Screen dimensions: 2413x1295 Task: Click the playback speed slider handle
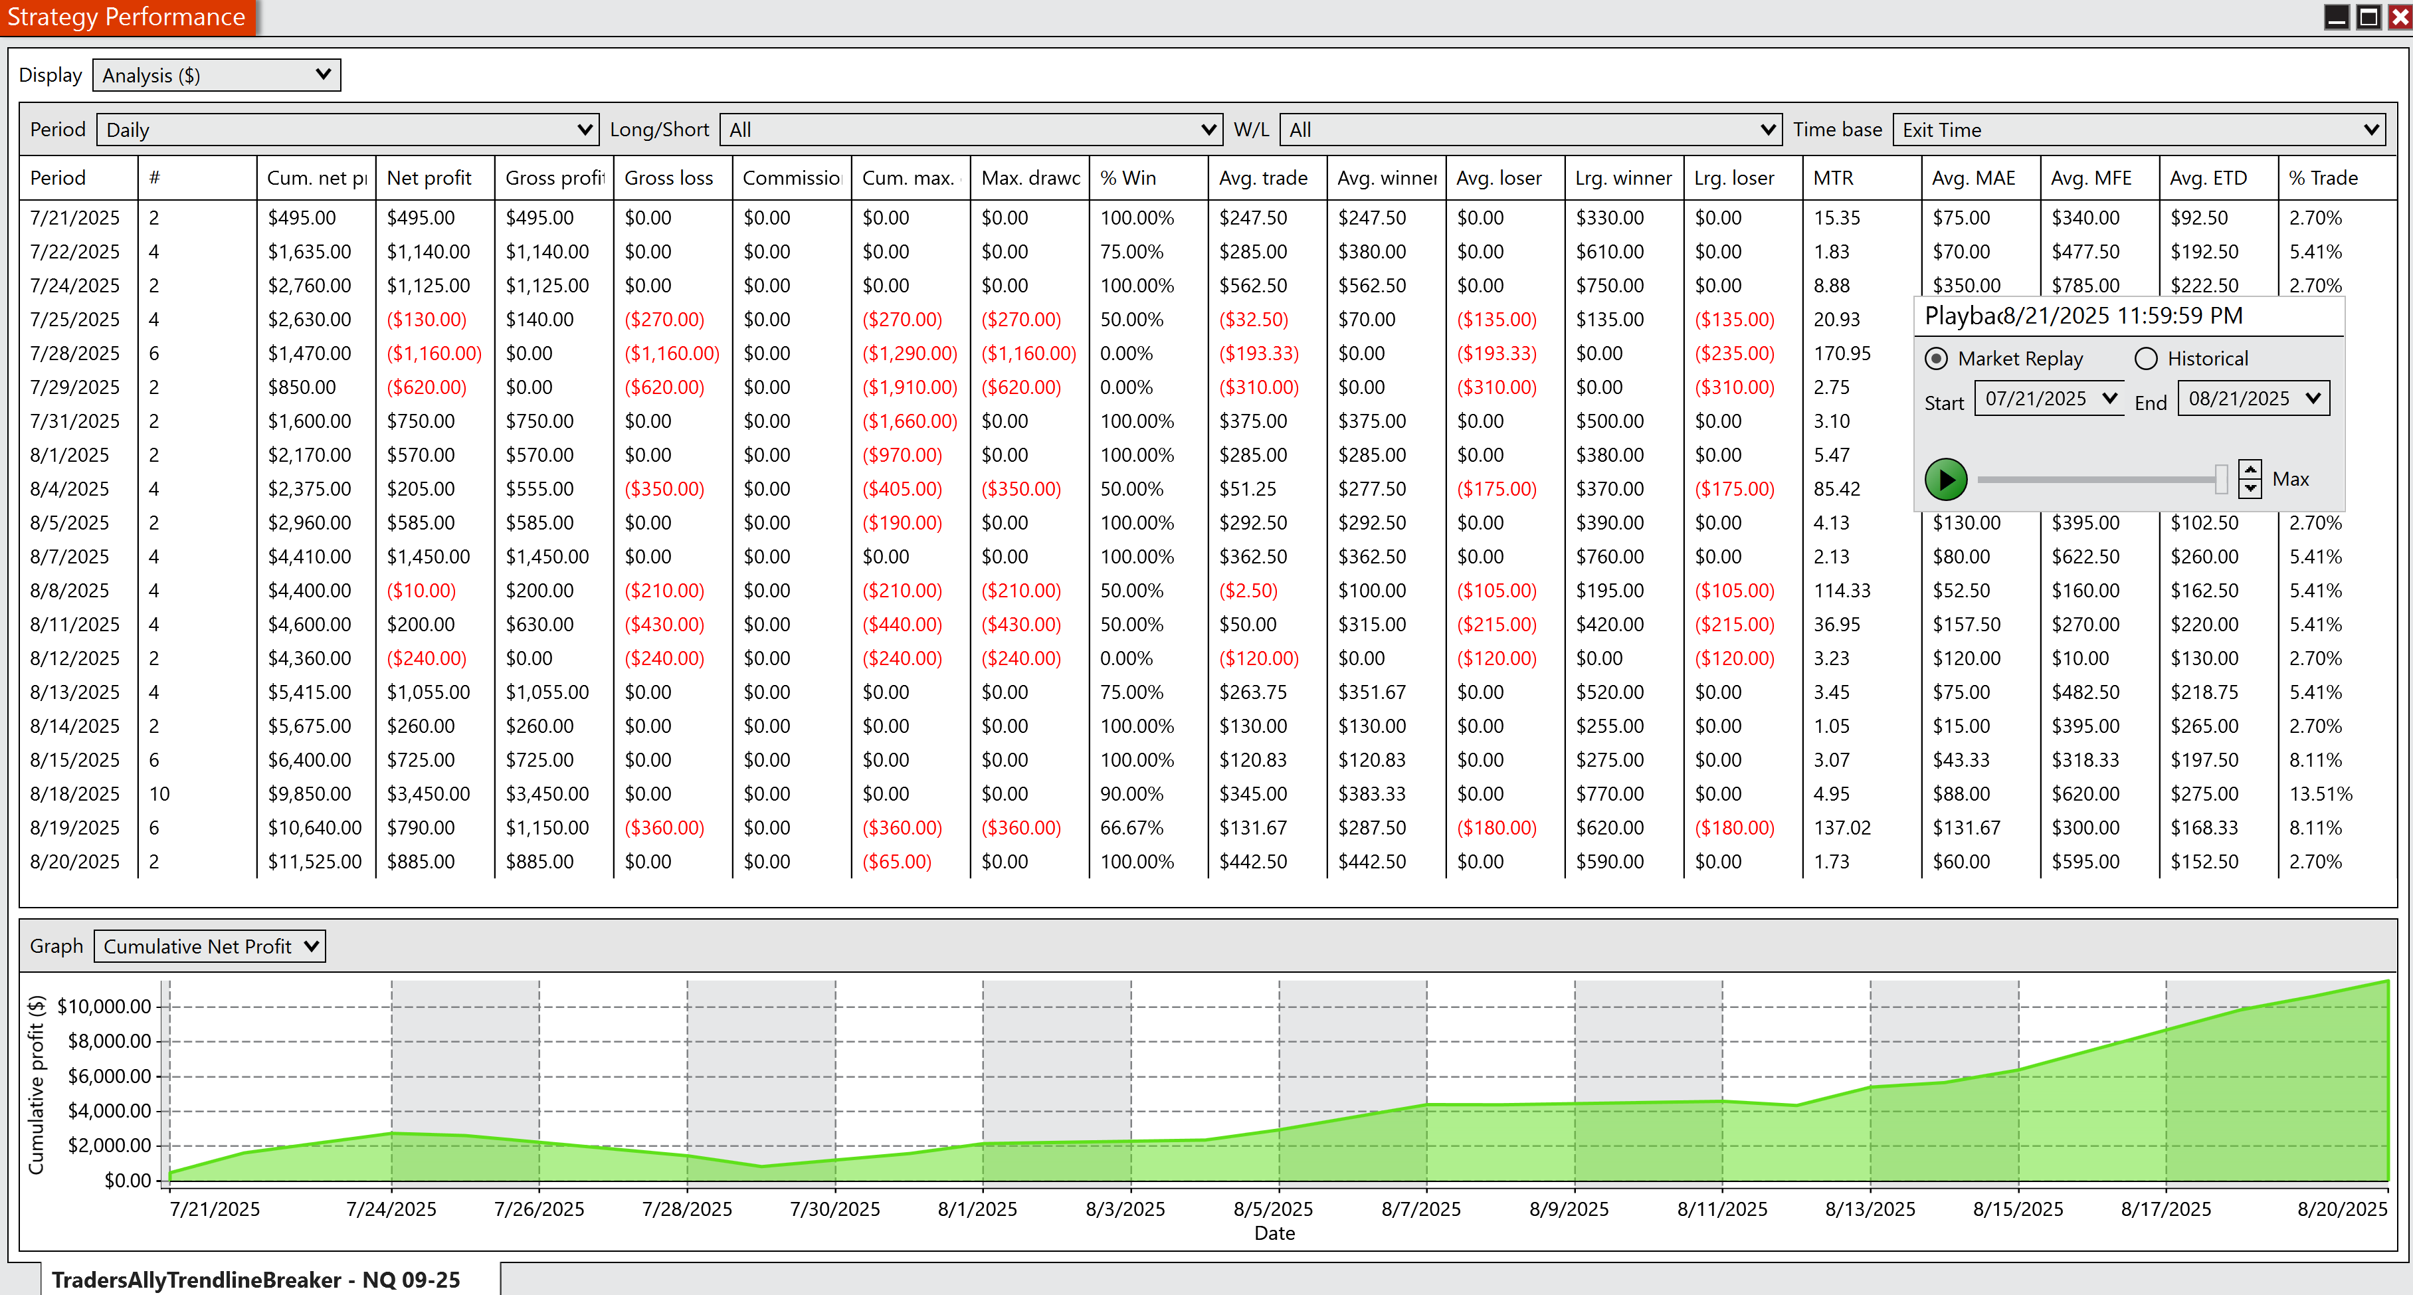pyautogui.click(x=2220, y=479)
